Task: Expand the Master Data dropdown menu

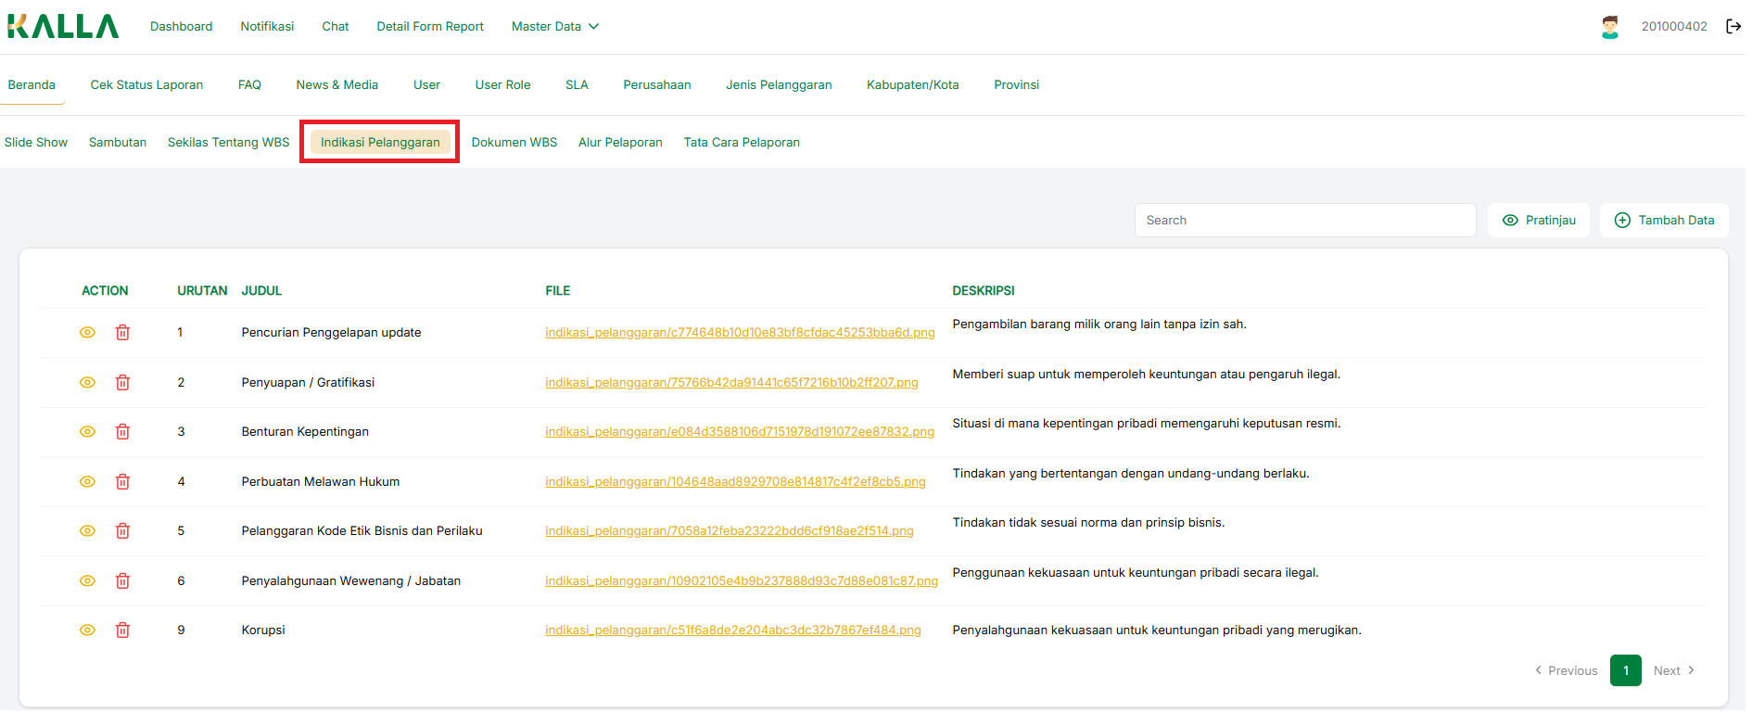Action: coord(554,27)
